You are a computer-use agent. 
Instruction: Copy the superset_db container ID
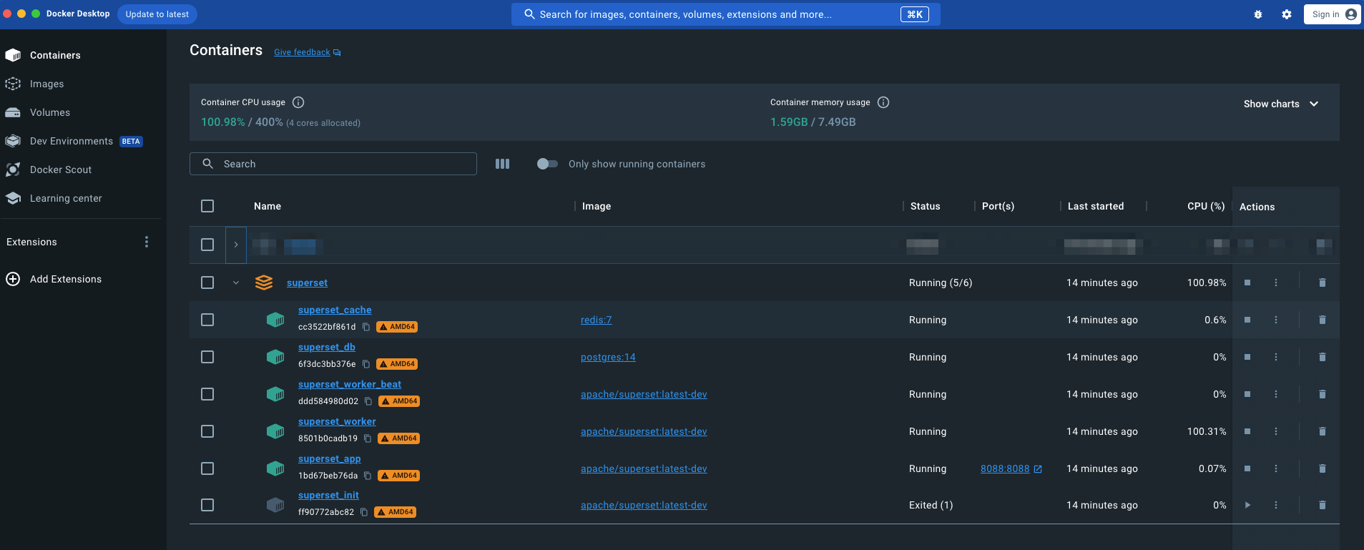click(x=366, y=364)
